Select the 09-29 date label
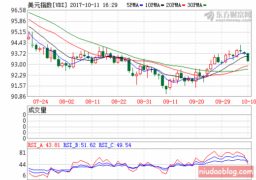 223,102
